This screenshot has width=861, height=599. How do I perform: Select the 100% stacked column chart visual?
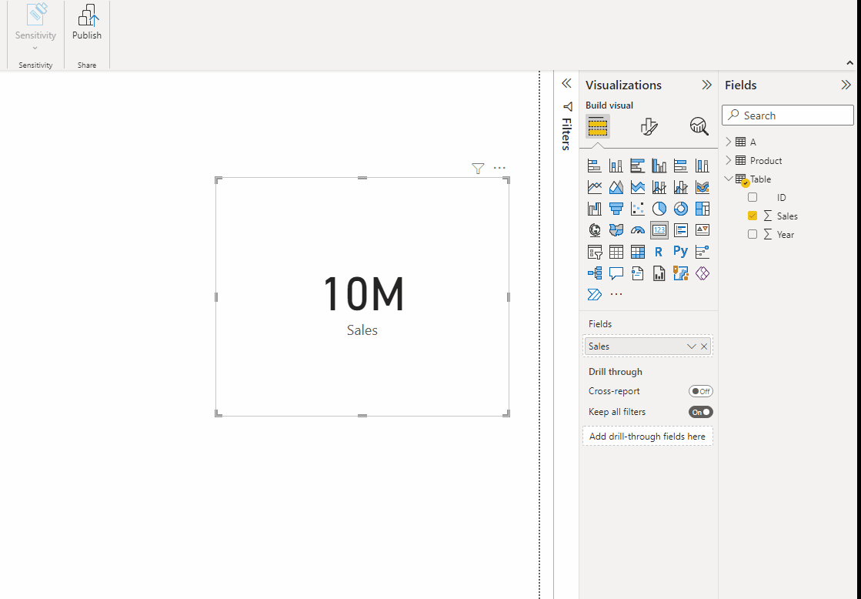click(702, 166)
